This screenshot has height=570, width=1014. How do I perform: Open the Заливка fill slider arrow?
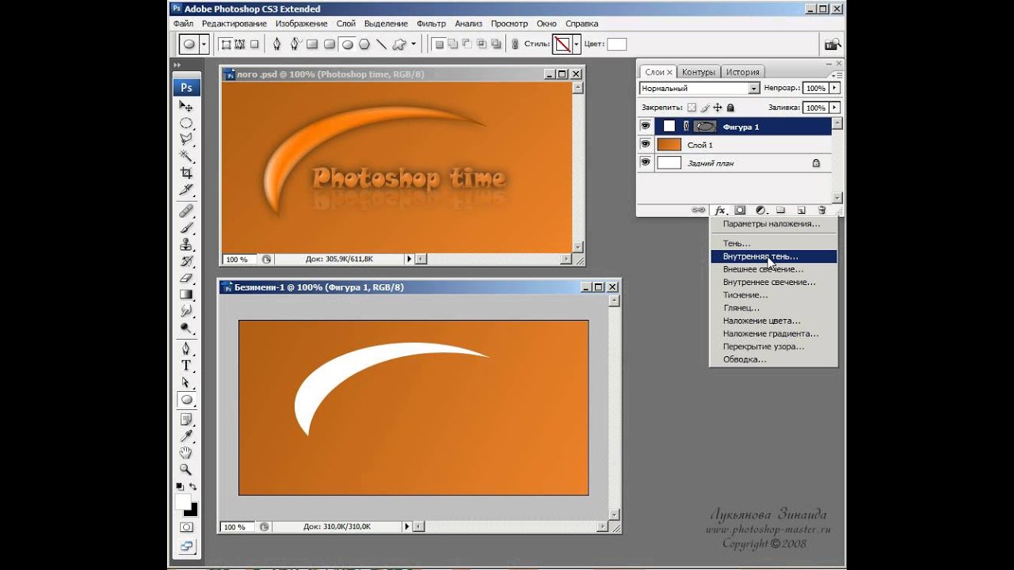(835, 108)
